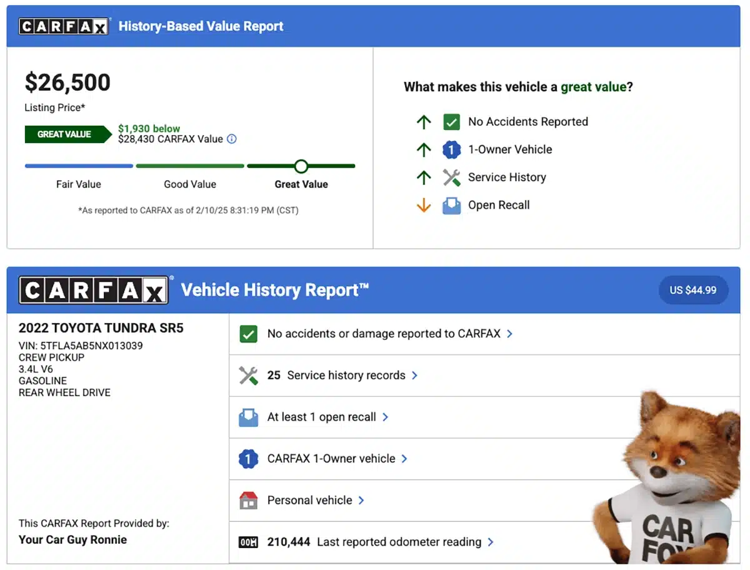Click the 3.4L V6 engine text
This screenshot has height=570, width=750.
(36, 369)
